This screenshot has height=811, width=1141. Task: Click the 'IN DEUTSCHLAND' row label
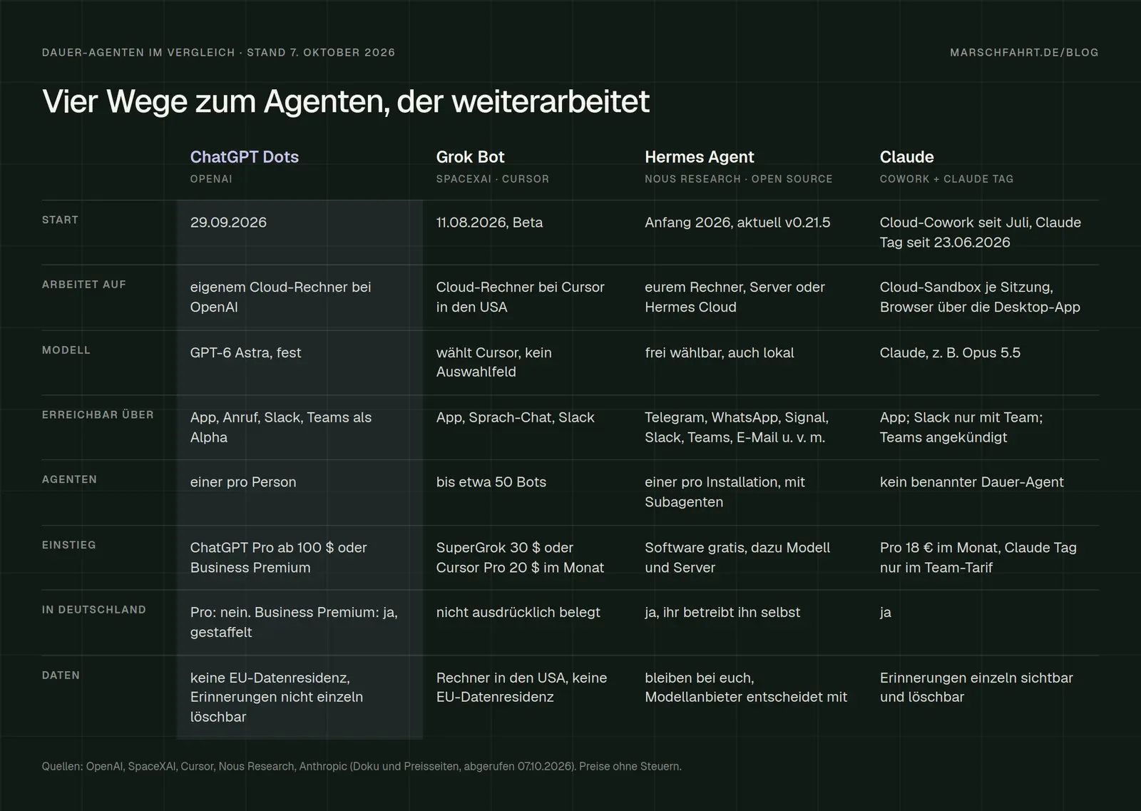pyautogui.click(x=94, y=610)
